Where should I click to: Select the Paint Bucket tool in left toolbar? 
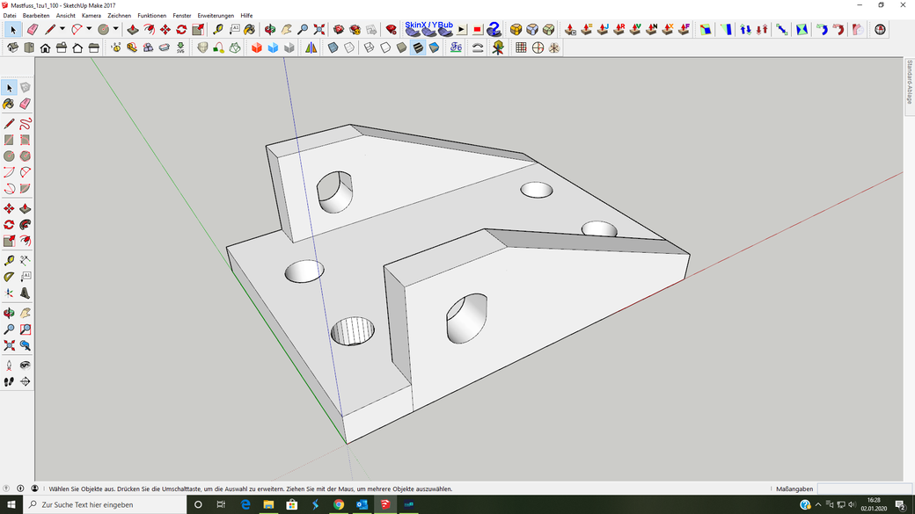click(x=9, y=104)
